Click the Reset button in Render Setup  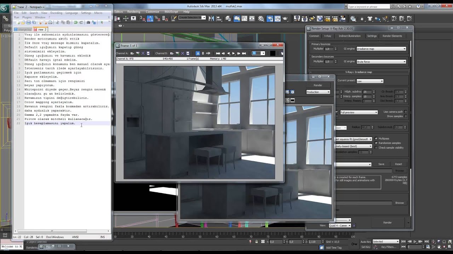tap(398, 164)
